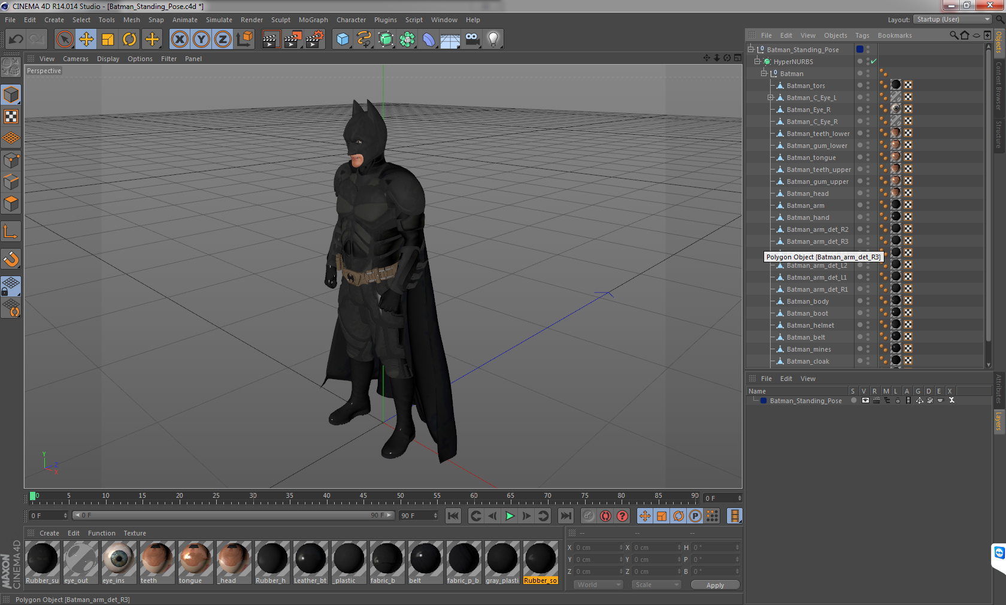Toggle visibility dots for Batman_cloak
The height and width of the screenshot is (605, 1006).
[868, 361]
